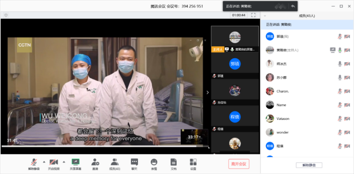Open the 设置 settings icon

point(193,164)
